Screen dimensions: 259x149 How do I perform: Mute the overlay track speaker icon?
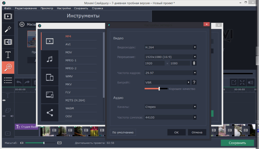(x=12, y=116)
